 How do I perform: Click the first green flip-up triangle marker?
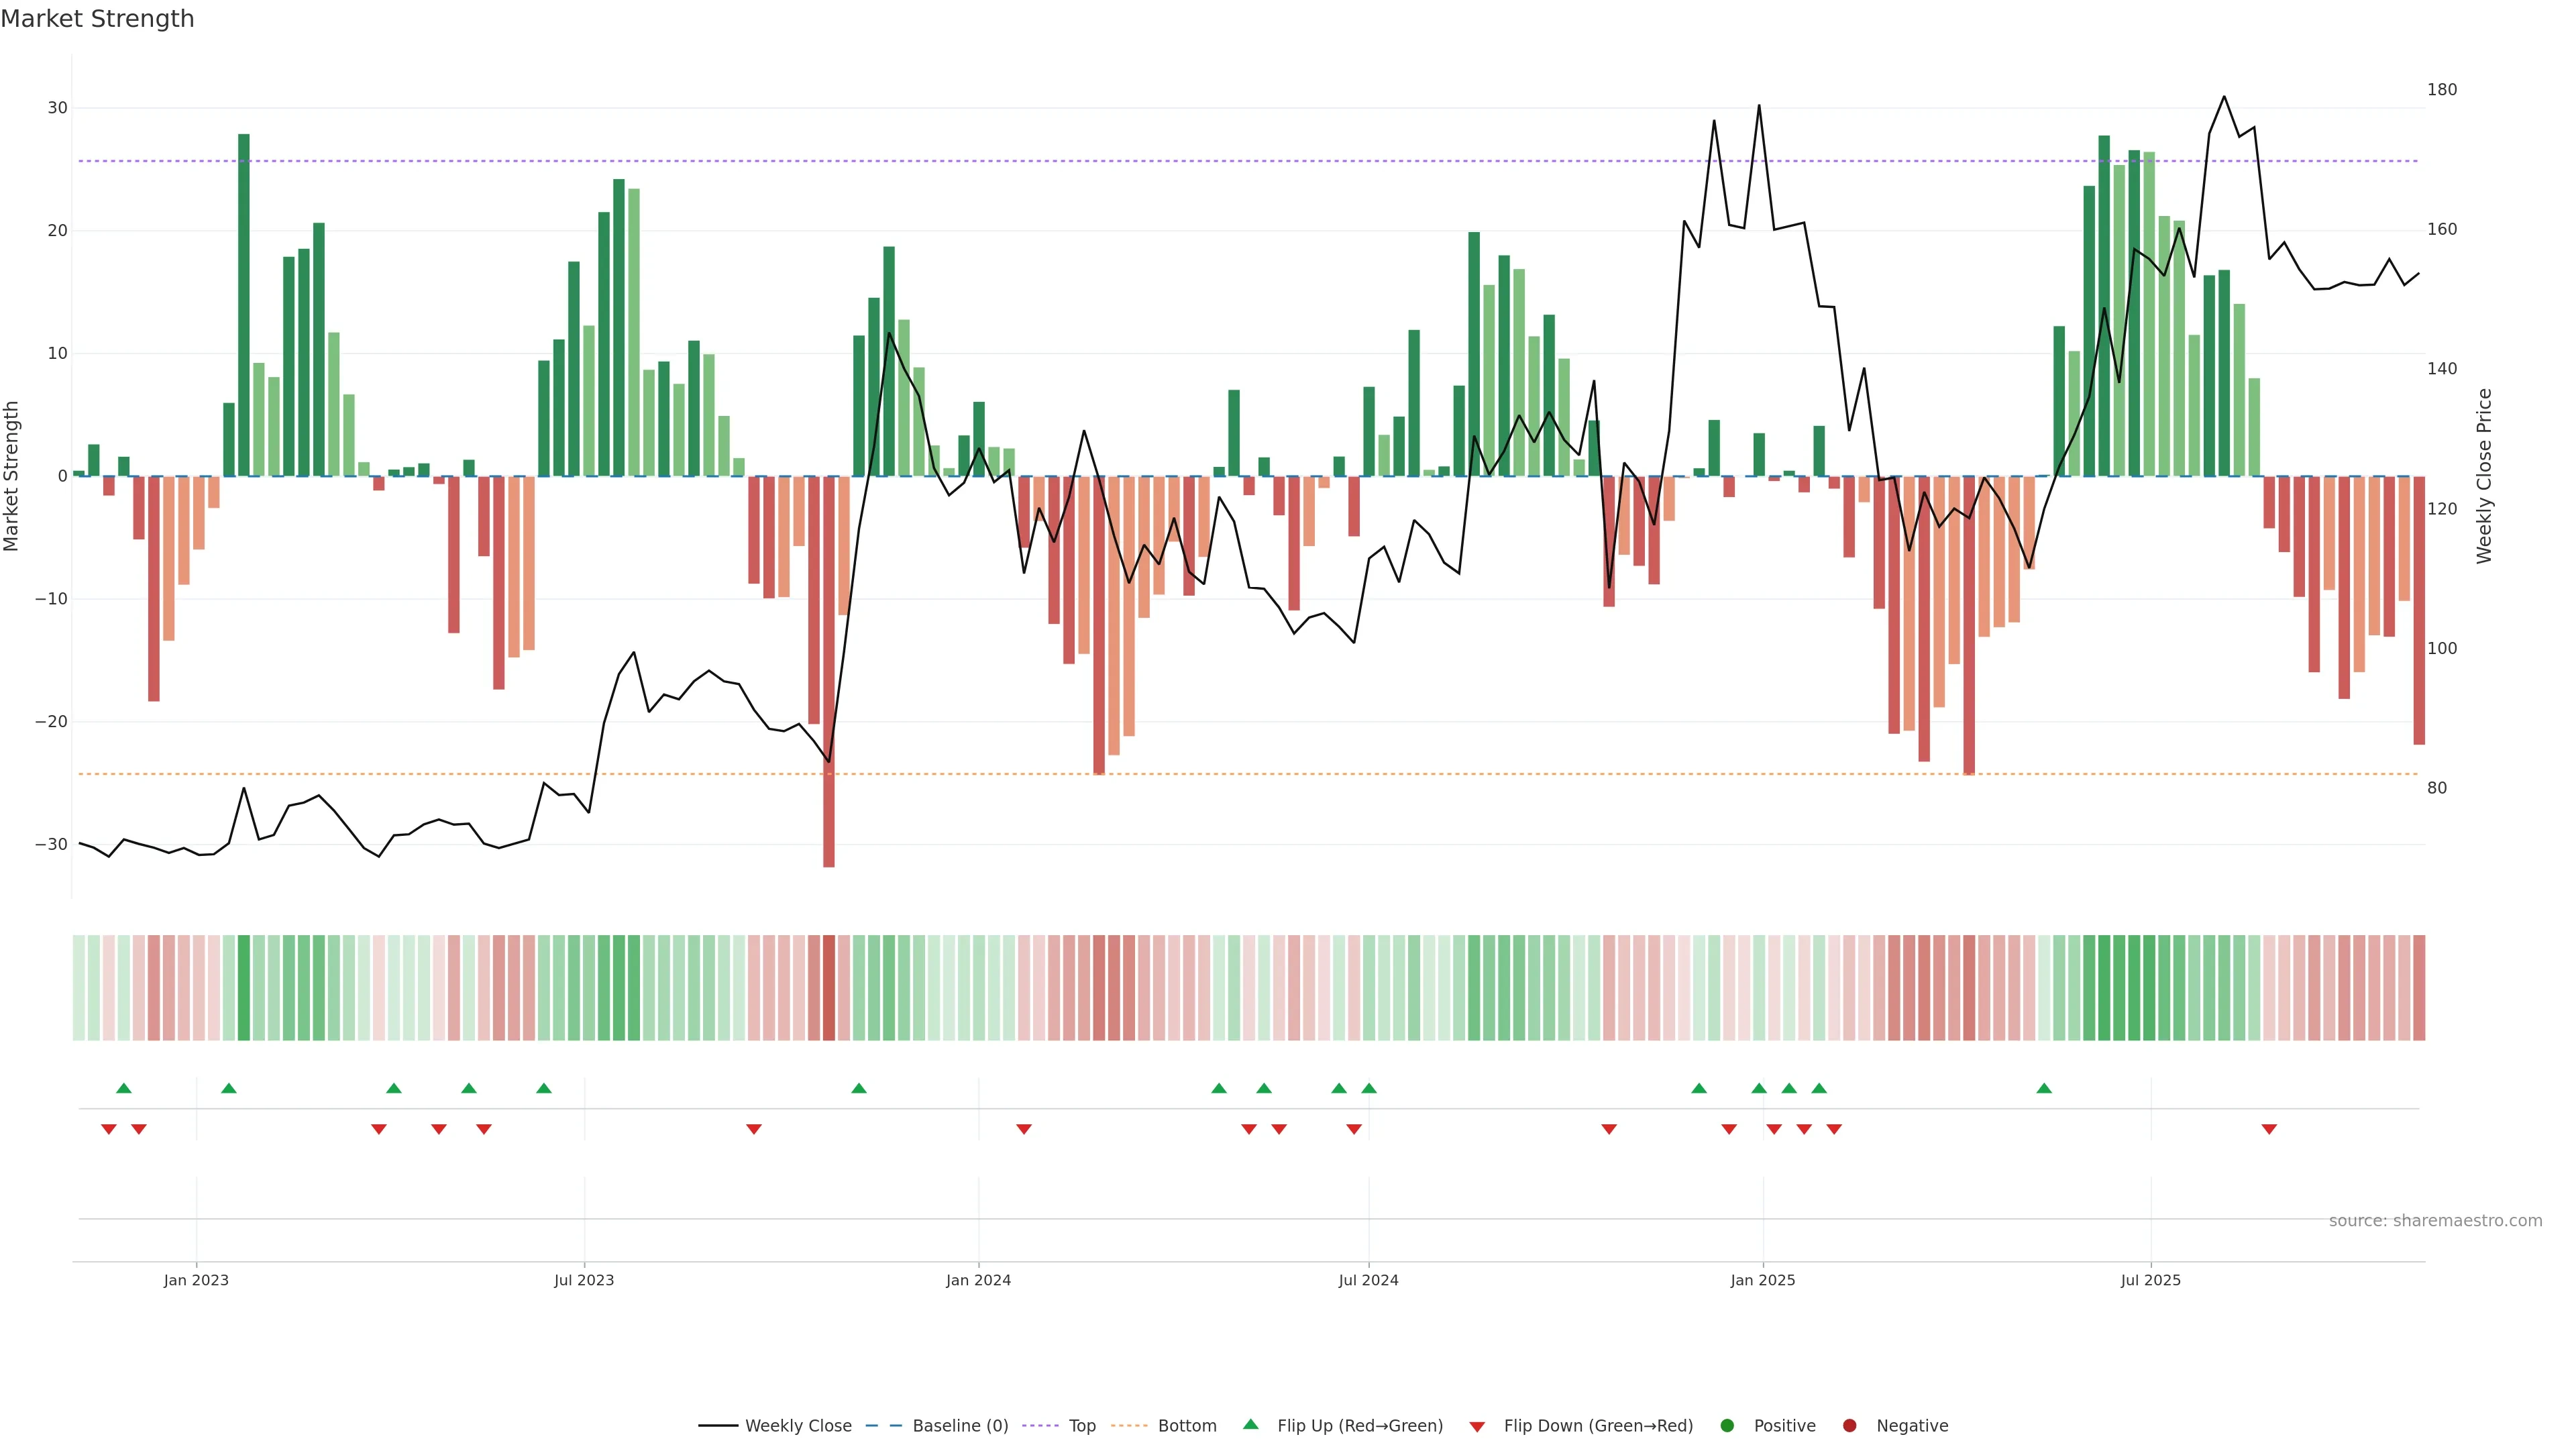click(124, 1088)
